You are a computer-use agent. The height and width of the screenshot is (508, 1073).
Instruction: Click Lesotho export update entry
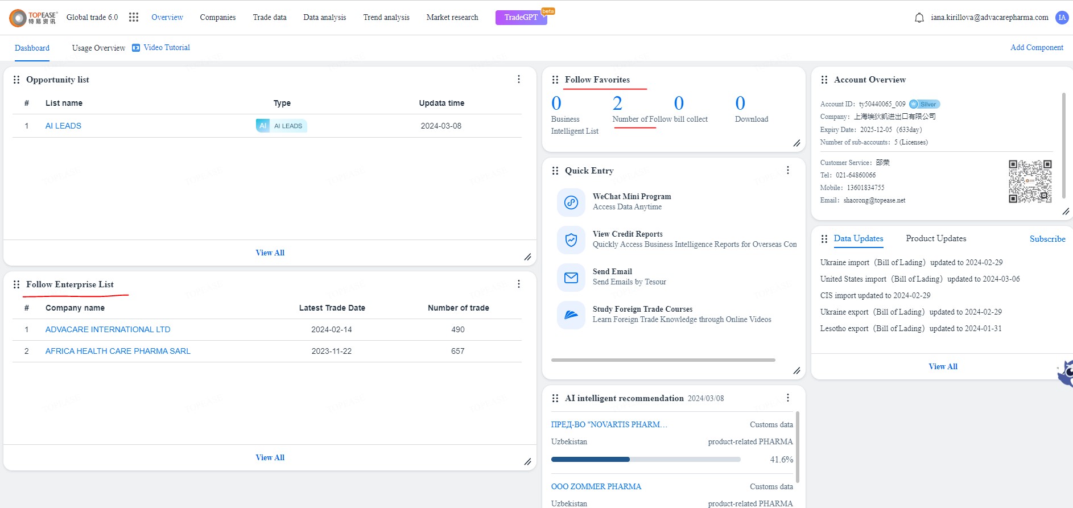911,329
